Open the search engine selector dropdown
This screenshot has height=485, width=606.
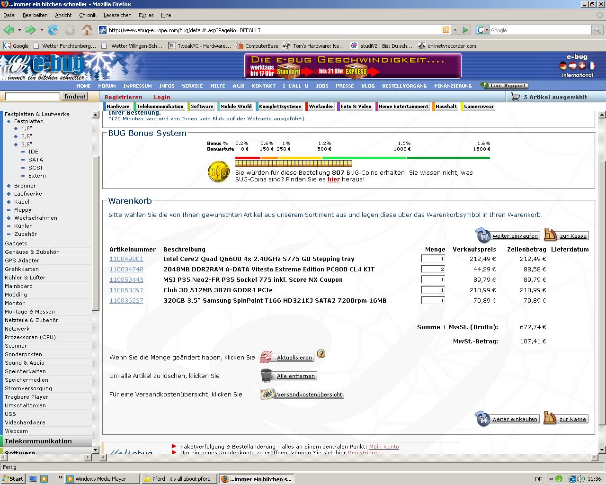[482, 30]
